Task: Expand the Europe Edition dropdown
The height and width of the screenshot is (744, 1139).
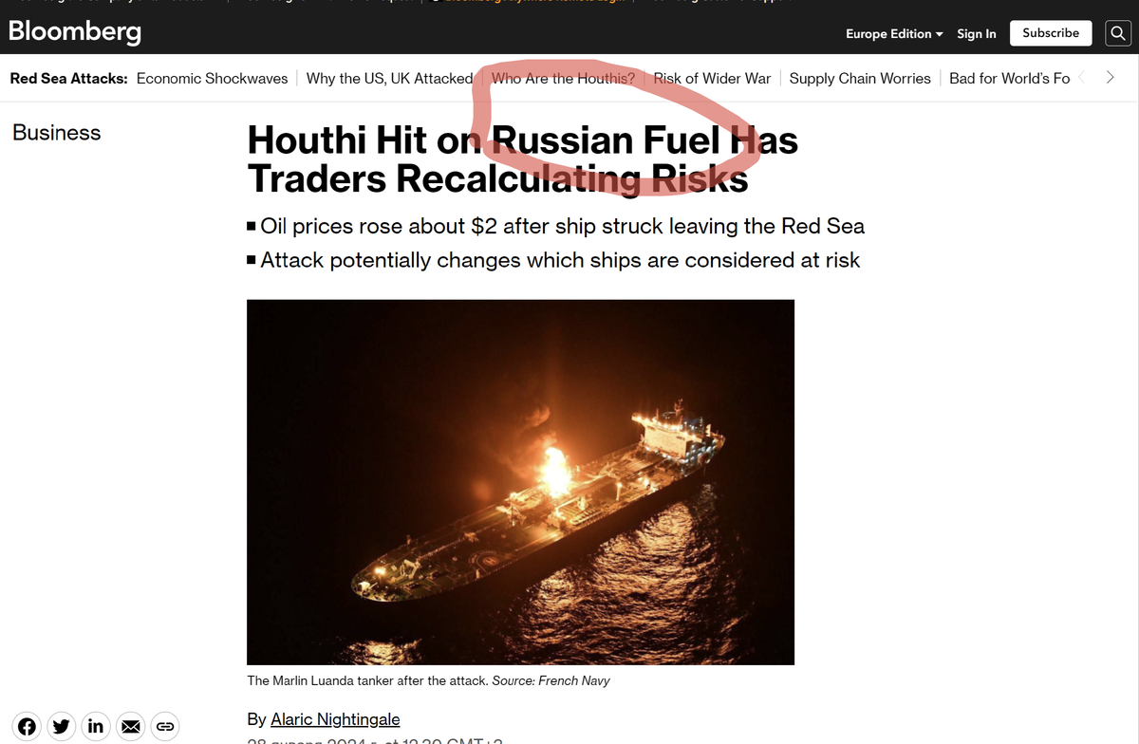Action: tap(894, 33)
